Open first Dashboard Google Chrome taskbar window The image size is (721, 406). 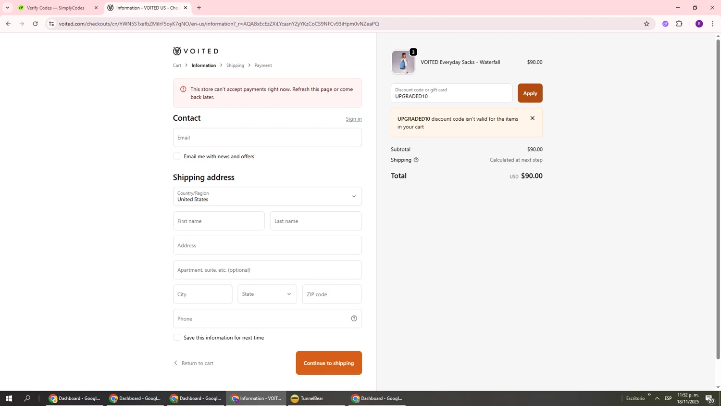point(75,398)
